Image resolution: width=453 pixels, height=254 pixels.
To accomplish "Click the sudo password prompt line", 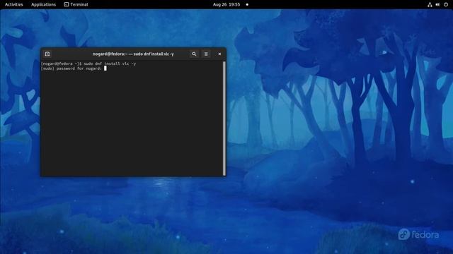I will point(74,68).
